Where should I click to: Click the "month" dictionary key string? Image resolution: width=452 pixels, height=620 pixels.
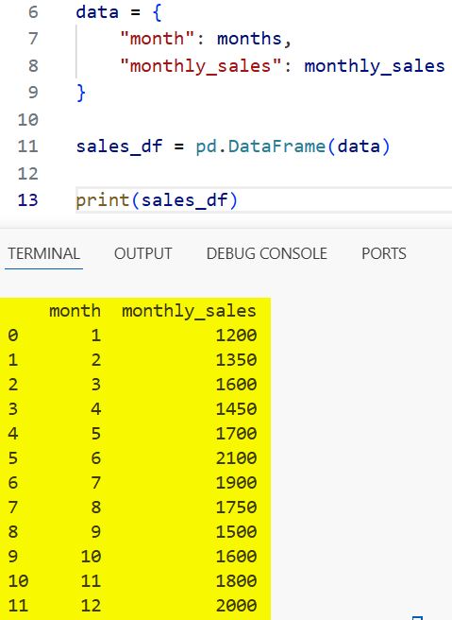[x=157, y=39]
